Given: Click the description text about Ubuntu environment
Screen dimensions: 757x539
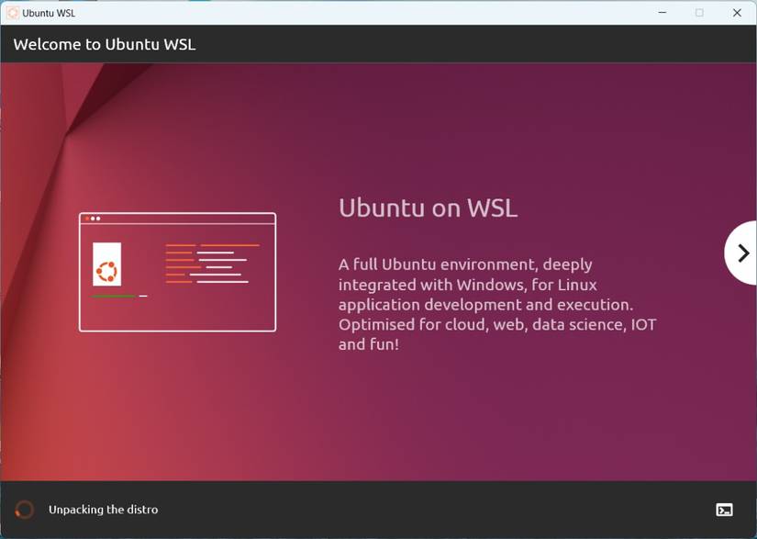Looking at the screenshot, I should [500, 303].
